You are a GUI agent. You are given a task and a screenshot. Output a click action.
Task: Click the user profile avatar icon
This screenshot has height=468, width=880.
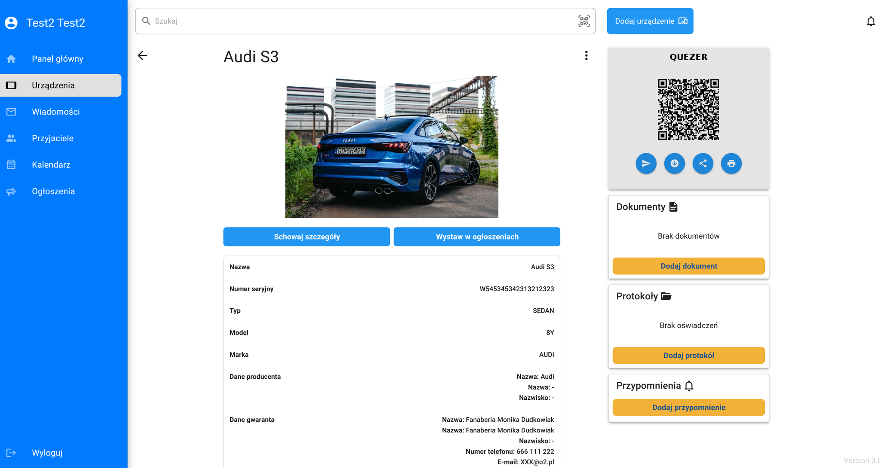click(x=11, y=23)
